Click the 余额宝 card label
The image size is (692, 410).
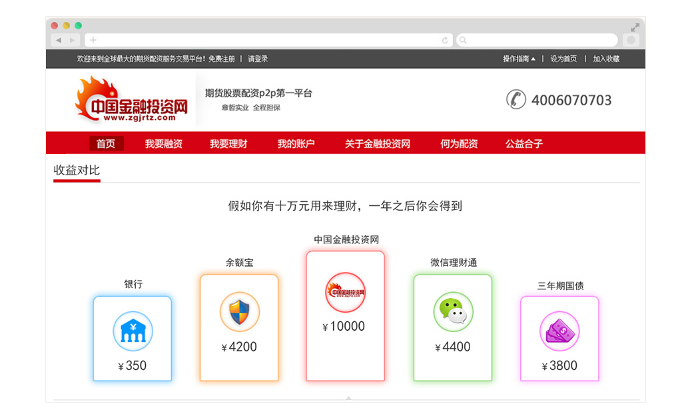click(x=240, y=263)
